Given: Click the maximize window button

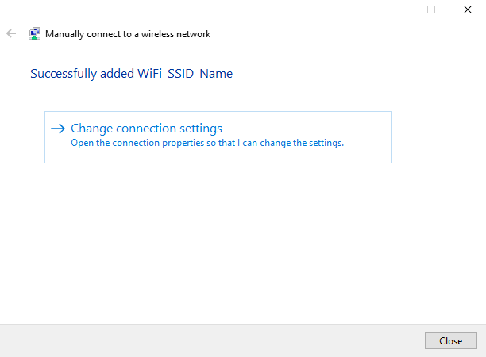Looking at the screenshot, I should pos(431,10).
